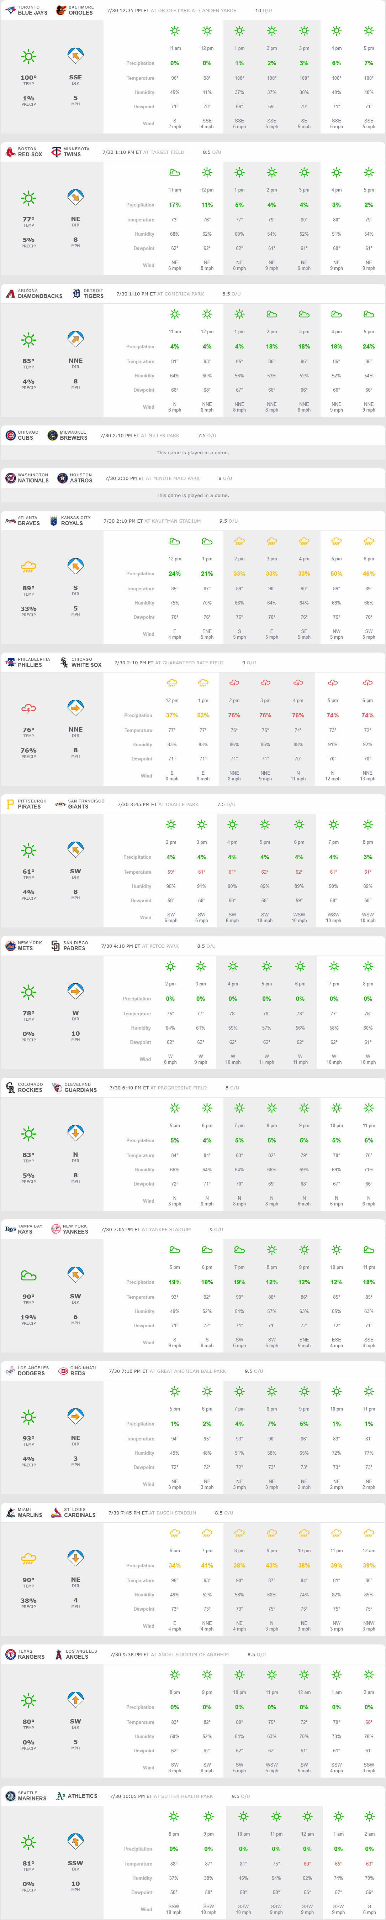Viewport: 386px width, 1920px height.
Task: Click the large cloud icon above 90° for Rays–Yankees
Action: (28, 1275)
